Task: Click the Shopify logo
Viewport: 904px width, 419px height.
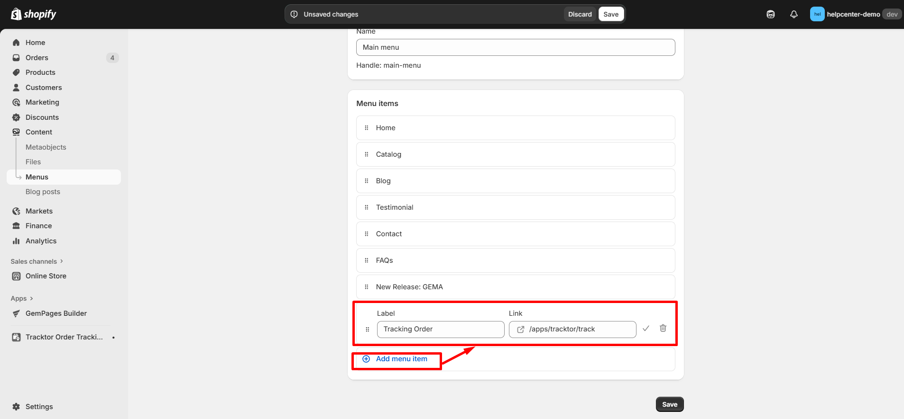Action: pos(33,14)
